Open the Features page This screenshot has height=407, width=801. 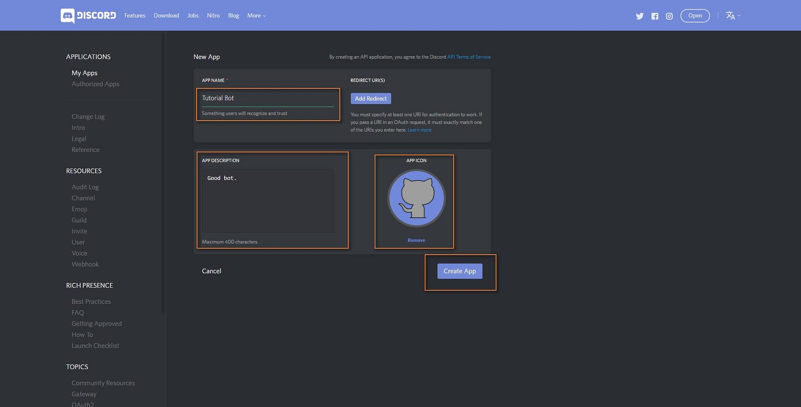point(135,16)
